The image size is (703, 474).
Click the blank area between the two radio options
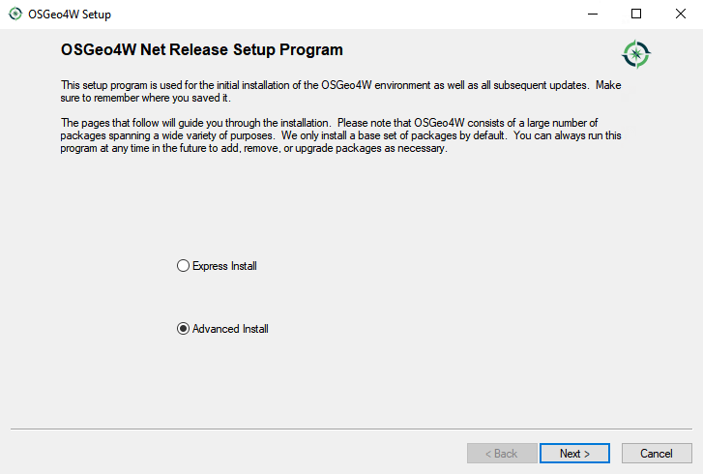tap(222, 298)
